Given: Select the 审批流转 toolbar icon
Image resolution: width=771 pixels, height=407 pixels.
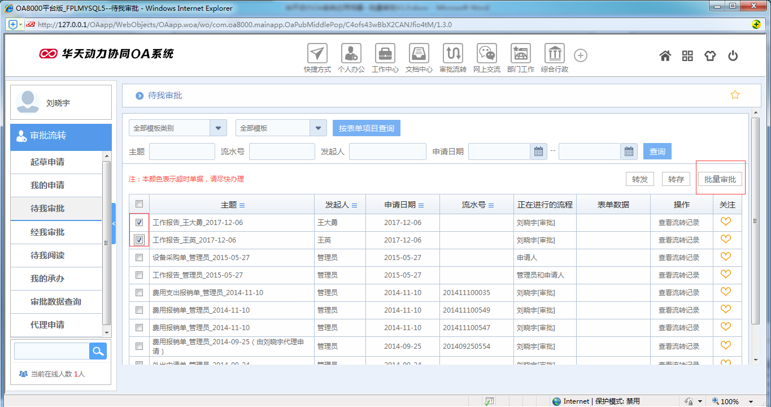Looking at the screenshot, I should tap(452, 55).
